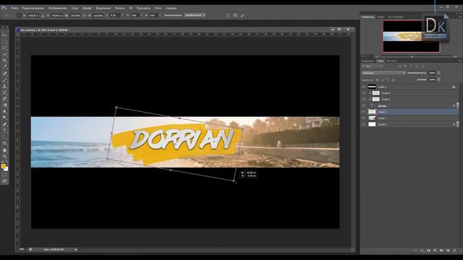The image size is (463, 260).
Task: Switch to the Слои tab
Action: coord(381,61)
